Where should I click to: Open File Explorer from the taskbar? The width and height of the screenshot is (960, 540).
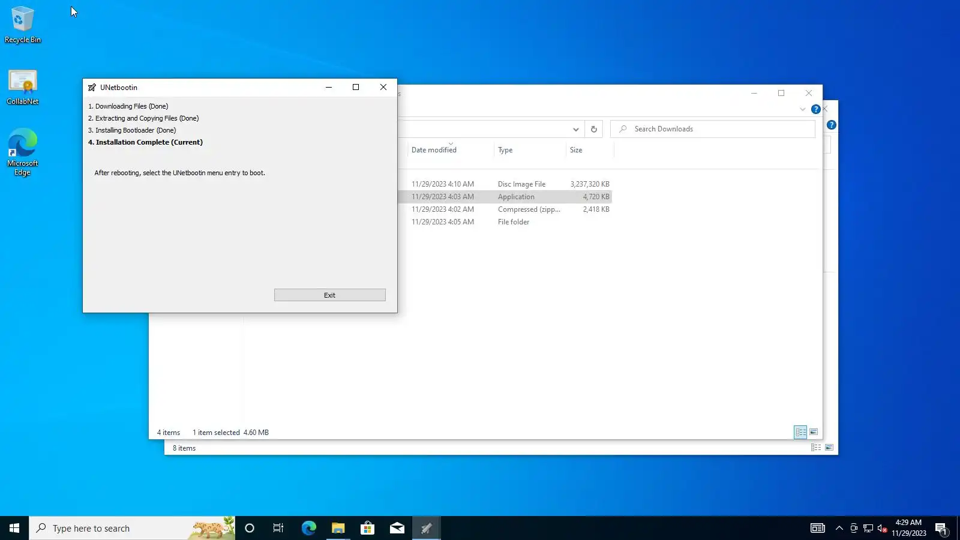[x=338, y=528]
